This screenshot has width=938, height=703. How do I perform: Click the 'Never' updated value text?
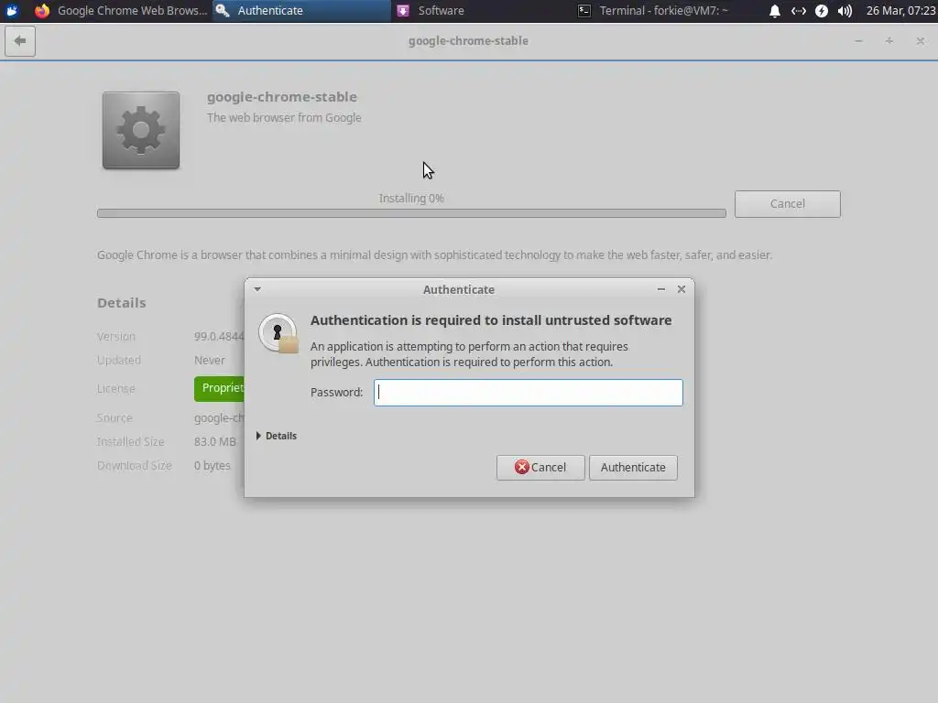tap(210, 361)
